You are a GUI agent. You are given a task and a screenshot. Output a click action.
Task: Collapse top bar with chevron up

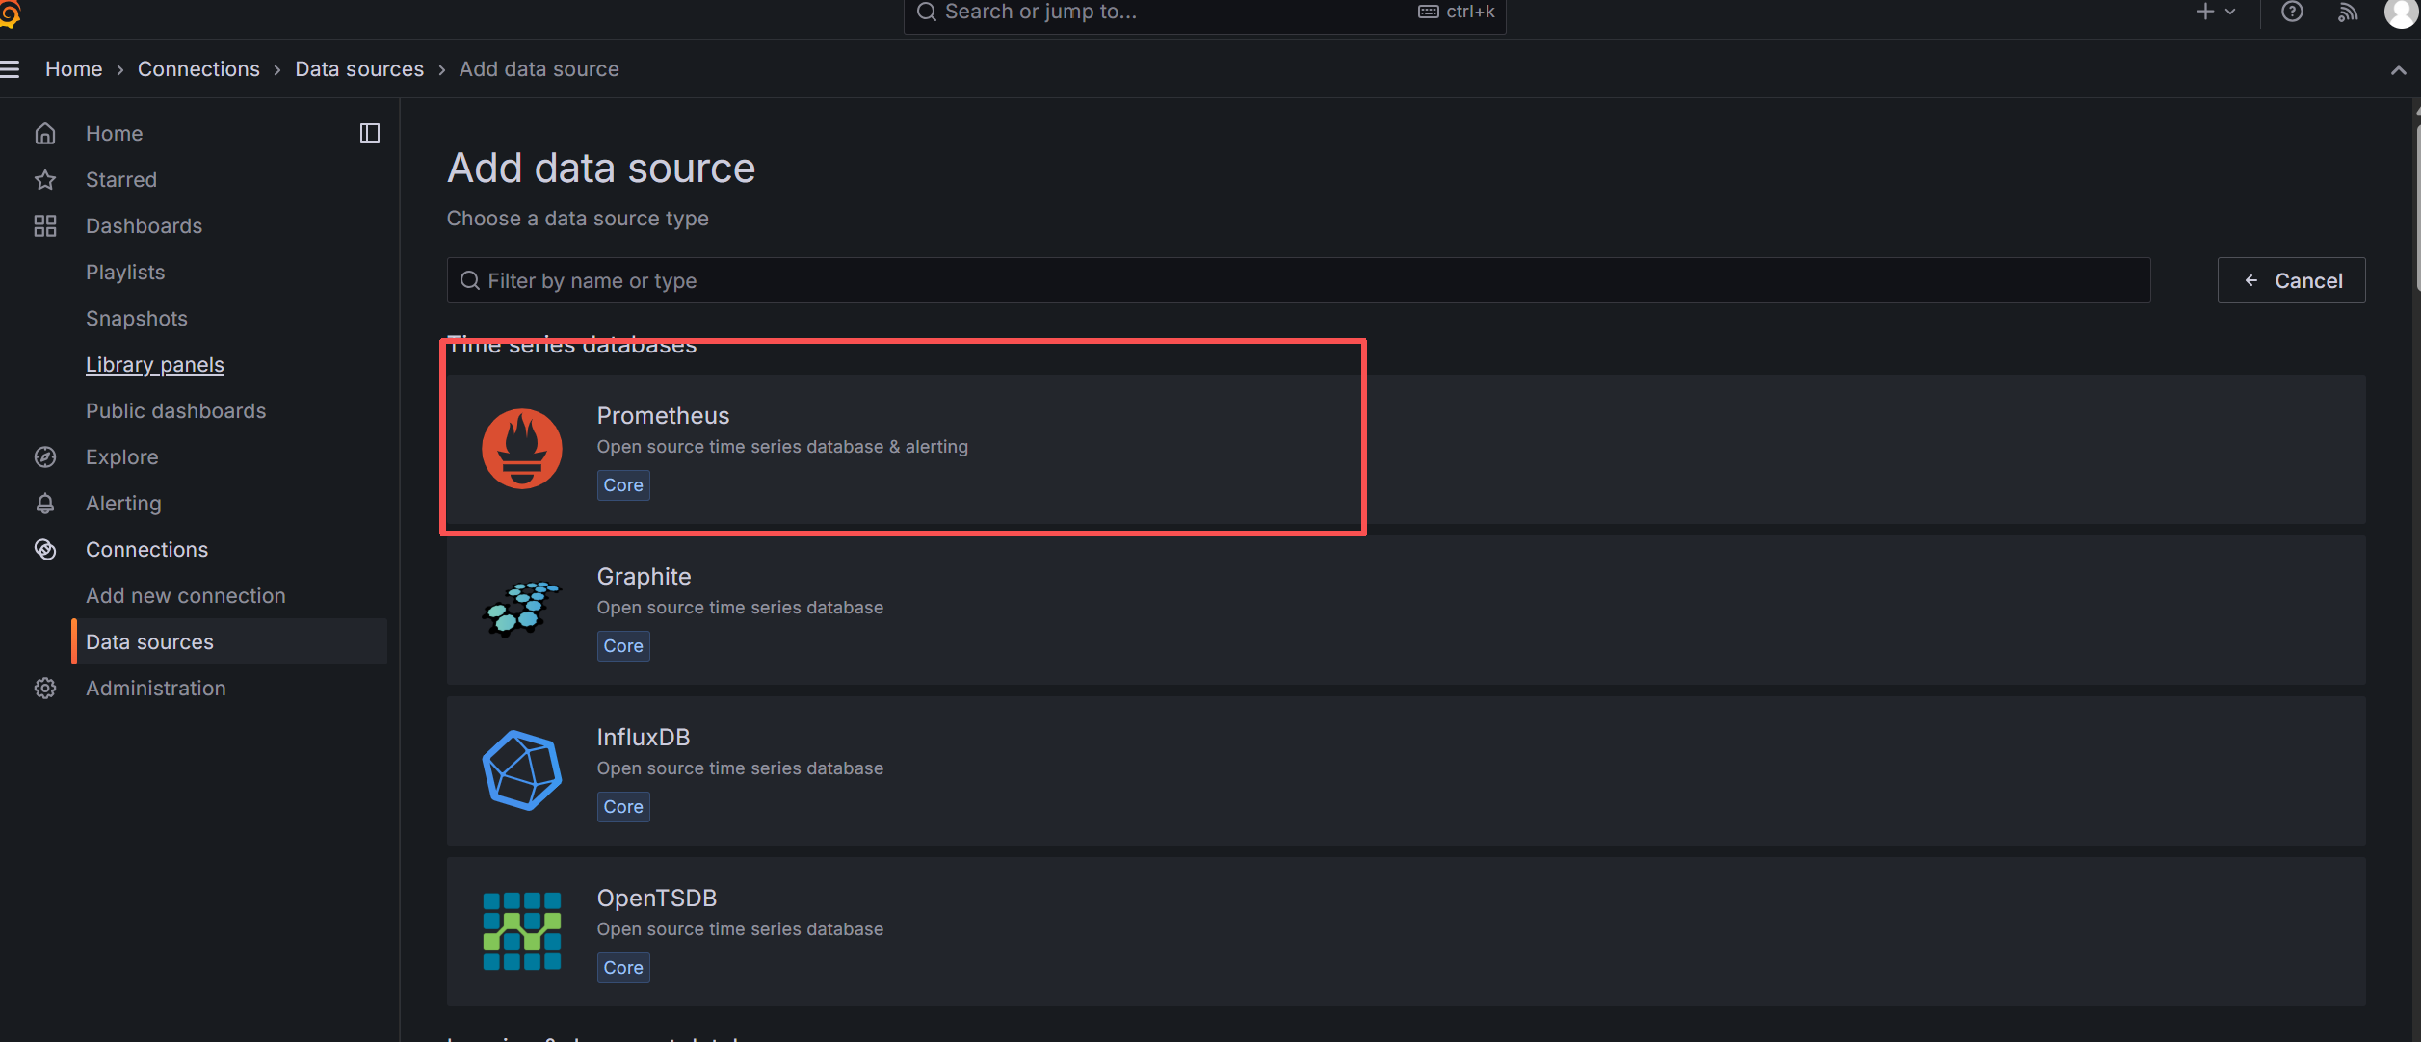pyautogui.click(x=2398, y=70)
